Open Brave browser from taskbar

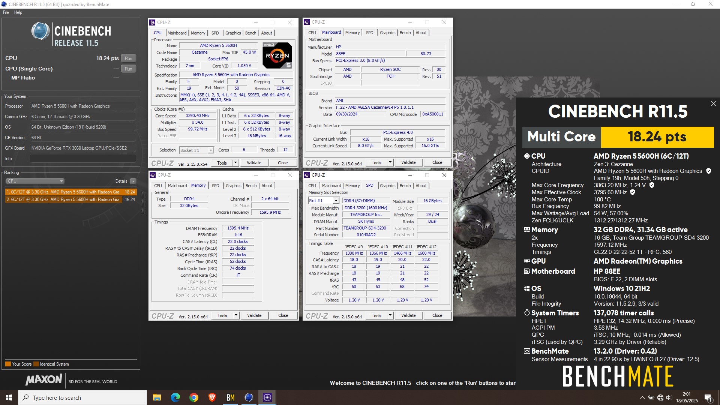[212, 397]
